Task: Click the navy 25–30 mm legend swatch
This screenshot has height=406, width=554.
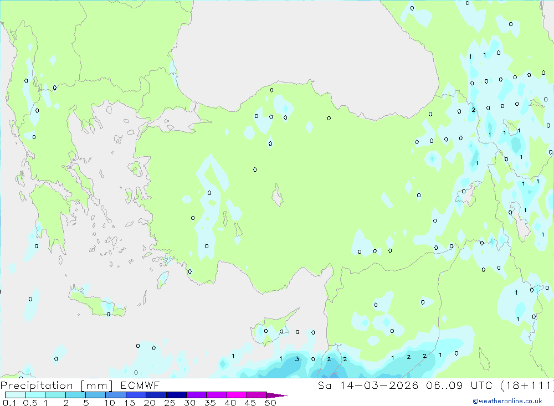Action: [176, 395]
